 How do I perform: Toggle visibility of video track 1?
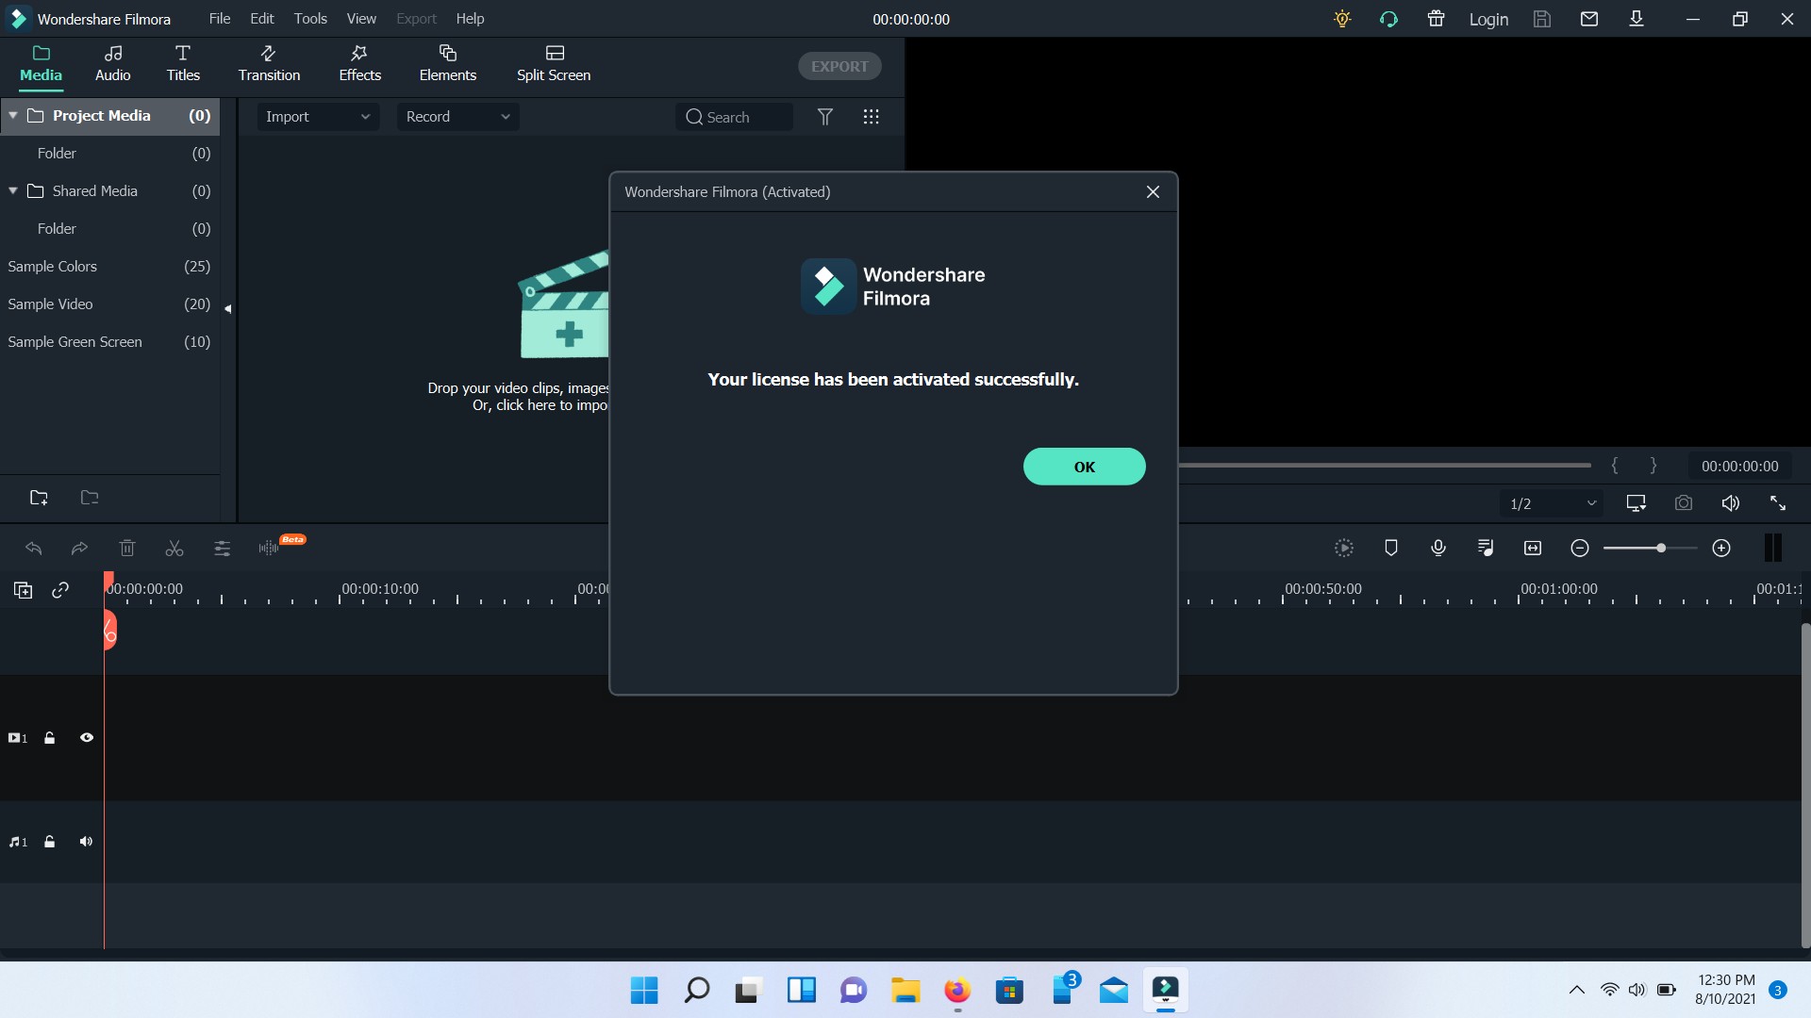[x=86, y=738]
